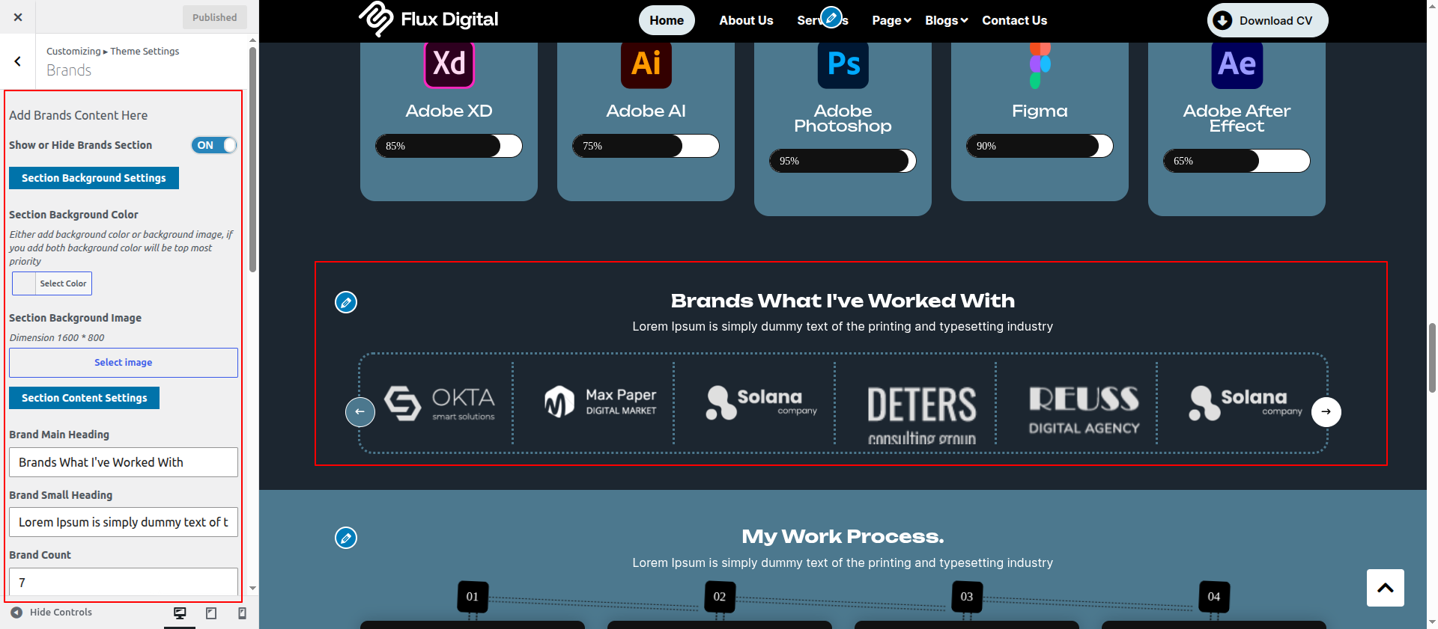Viewport: 1438px width, 629px height.
Task: Click the edit pencil on navigation menu
Action: click(831, 17)
